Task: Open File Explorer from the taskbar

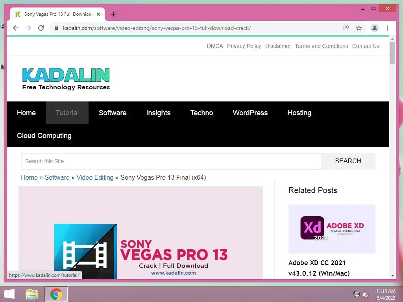Action: coord(31,294)
